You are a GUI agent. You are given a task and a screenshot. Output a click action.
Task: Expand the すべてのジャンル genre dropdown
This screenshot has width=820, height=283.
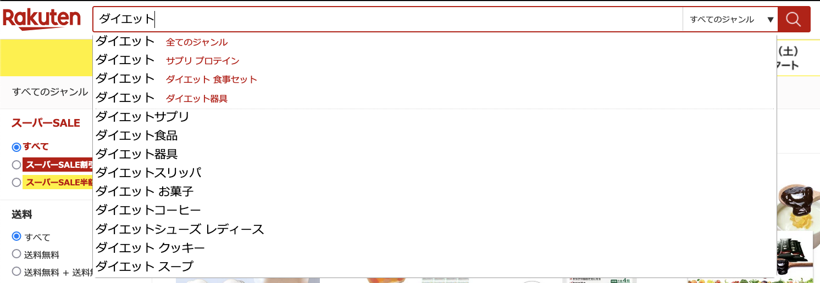click(730, 19)
